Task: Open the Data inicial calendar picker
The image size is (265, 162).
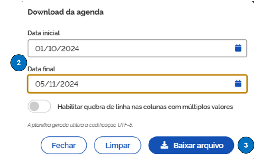Action: [x=238, y=48]
